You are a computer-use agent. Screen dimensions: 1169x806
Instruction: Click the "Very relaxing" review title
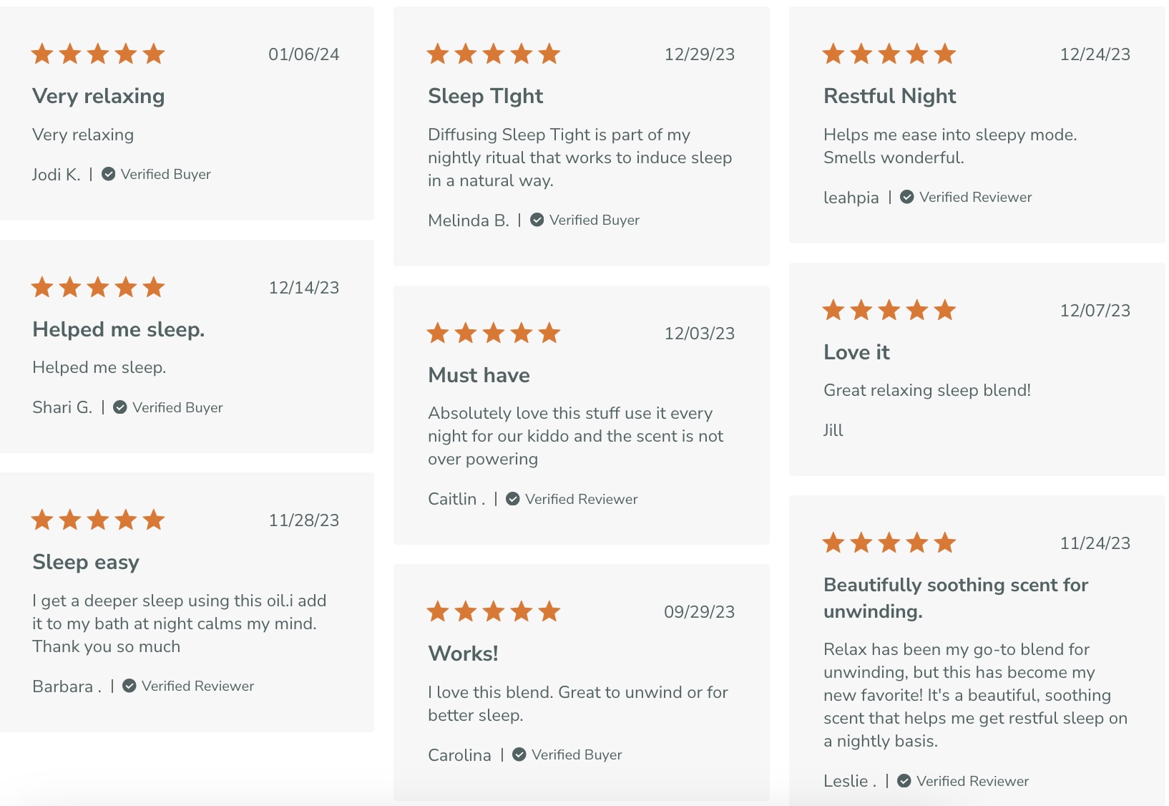pyautogui.click(x=98, y=96)
